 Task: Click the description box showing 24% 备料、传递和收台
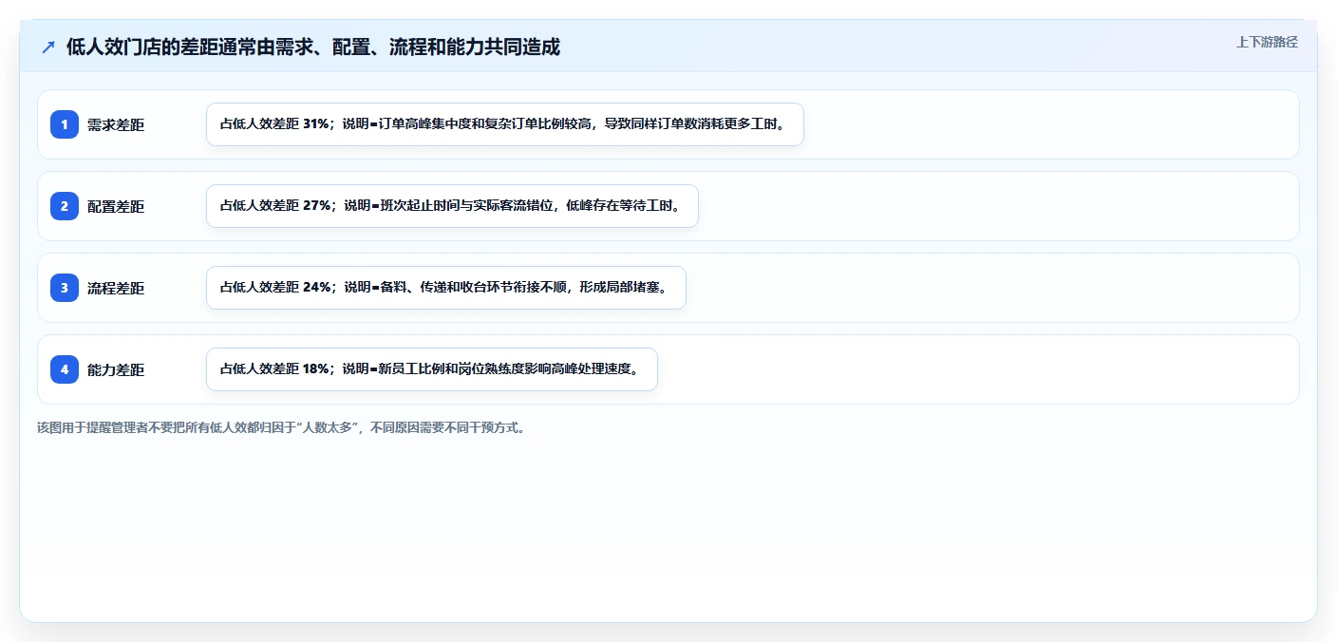point(446,288)
